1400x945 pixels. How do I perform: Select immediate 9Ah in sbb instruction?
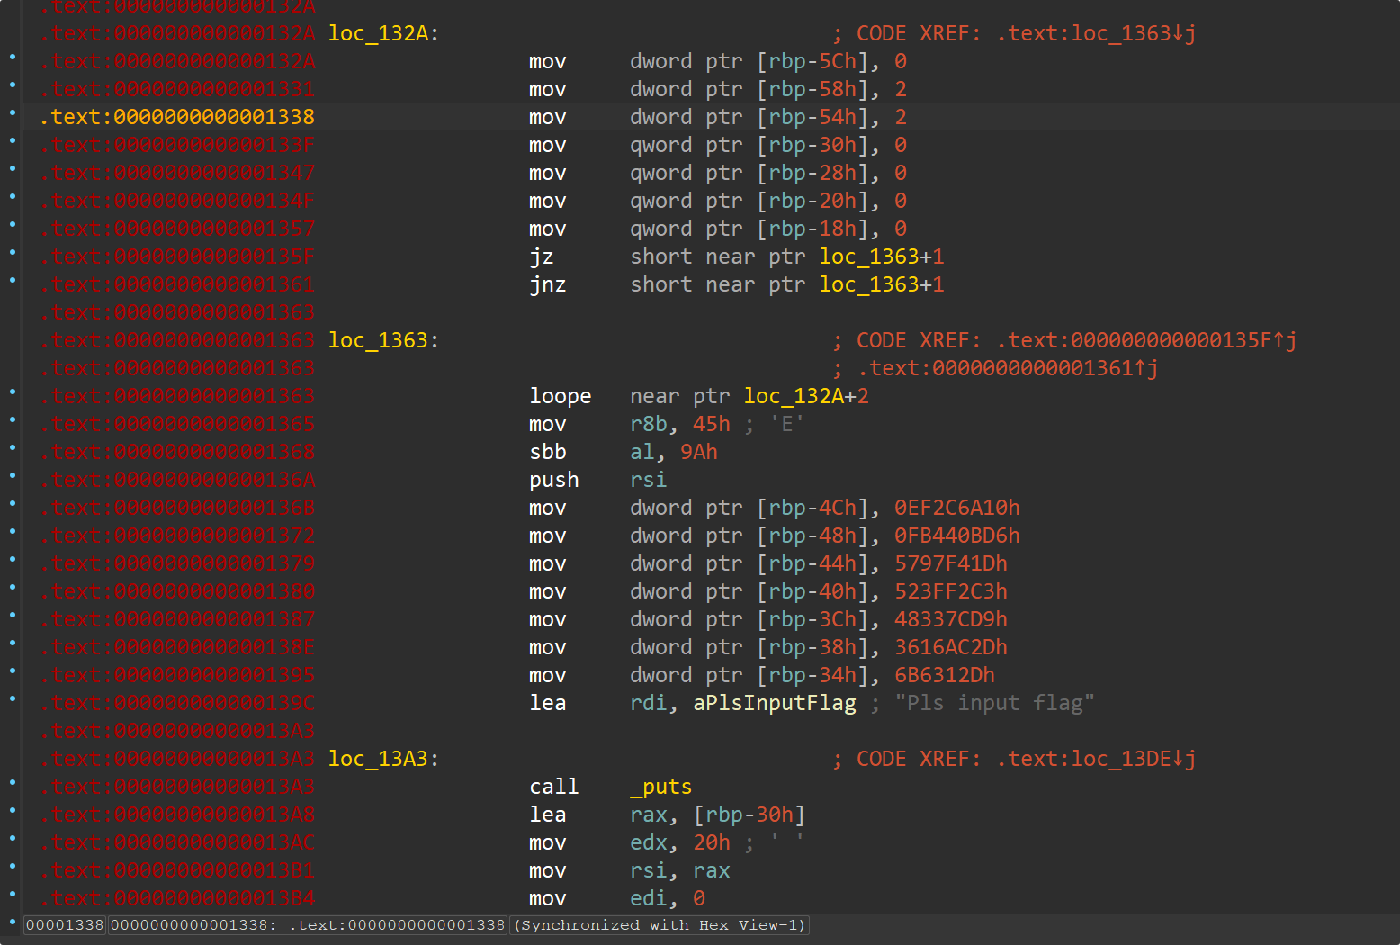699,452
